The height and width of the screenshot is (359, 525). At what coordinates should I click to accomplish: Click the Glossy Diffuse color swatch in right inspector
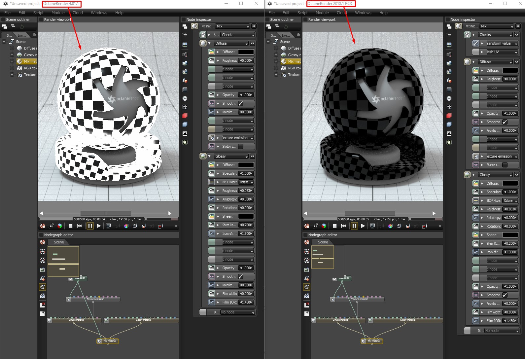coord(510,183)
